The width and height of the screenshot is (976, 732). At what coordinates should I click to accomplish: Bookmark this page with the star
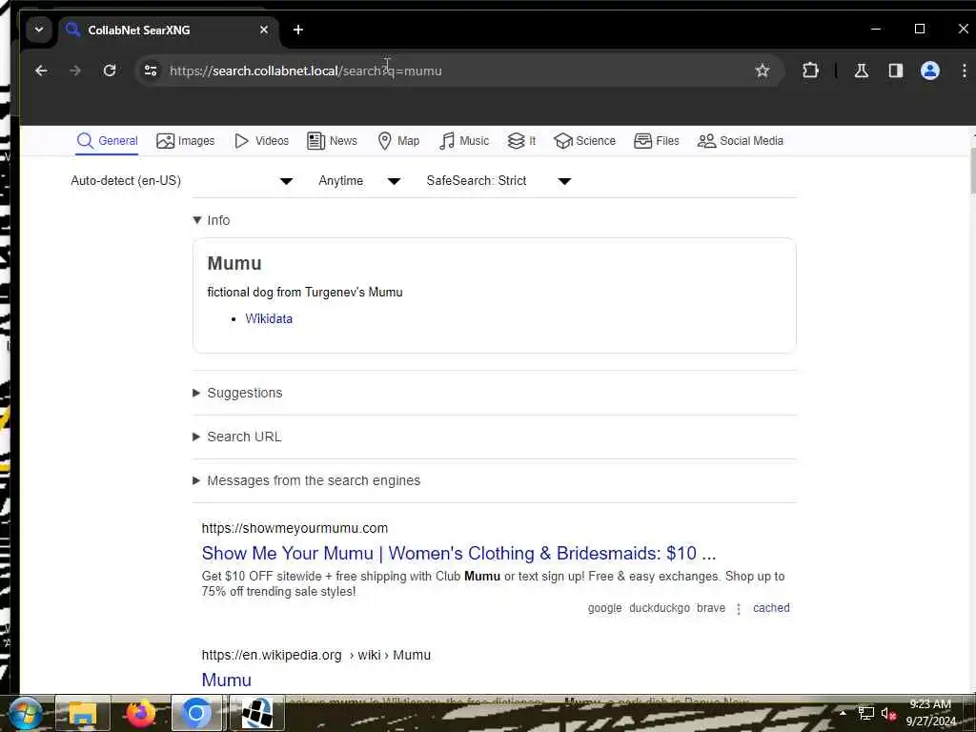click(762, 71)
